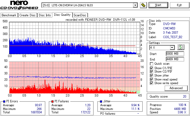The width and height of the screenshot is (190, 116).
Task: Click the Nero CD-DVD Speed logo
Action: [x=19, y=5]
